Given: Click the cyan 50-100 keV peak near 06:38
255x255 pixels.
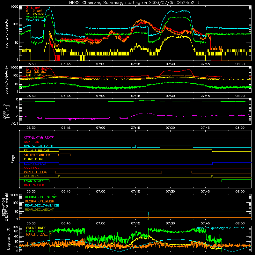Looking at the screenshot, I should pyautogui.click(x=50, y=7).
